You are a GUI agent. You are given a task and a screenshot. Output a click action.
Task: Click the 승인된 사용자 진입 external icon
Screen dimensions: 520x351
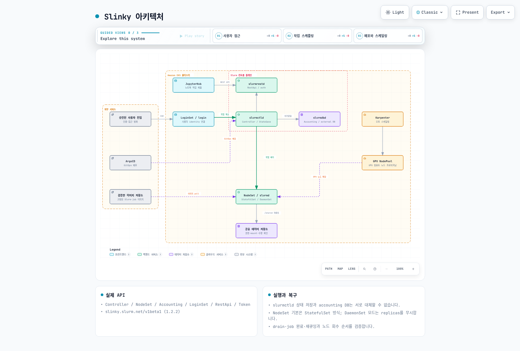(113, 114)
